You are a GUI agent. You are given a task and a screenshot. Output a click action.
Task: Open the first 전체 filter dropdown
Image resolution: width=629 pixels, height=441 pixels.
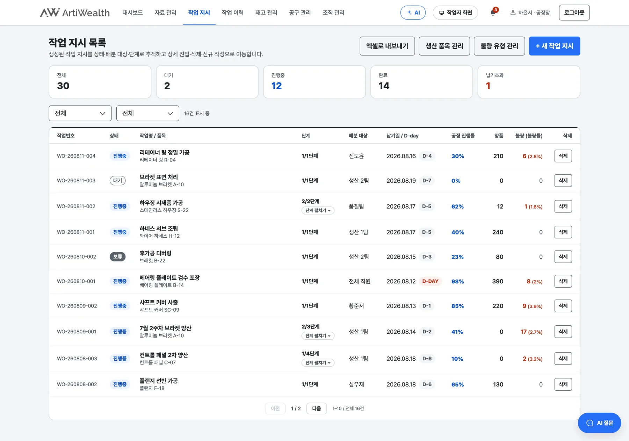click(80, 113)
